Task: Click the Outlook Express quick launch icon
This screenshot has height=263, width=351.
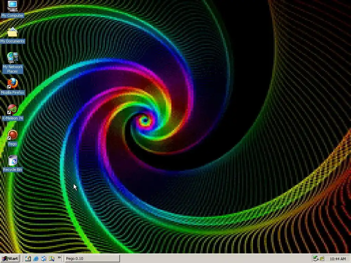Action: (44, 259)
